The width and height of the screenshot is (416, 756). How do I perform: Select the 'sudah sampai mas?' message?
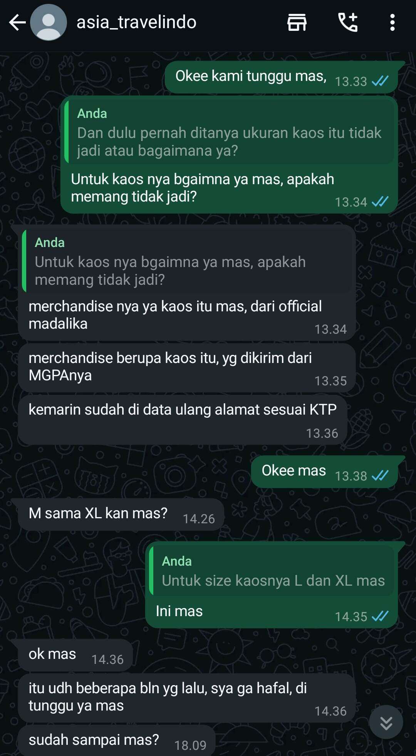pyautogui.click(x=116, y=741)
